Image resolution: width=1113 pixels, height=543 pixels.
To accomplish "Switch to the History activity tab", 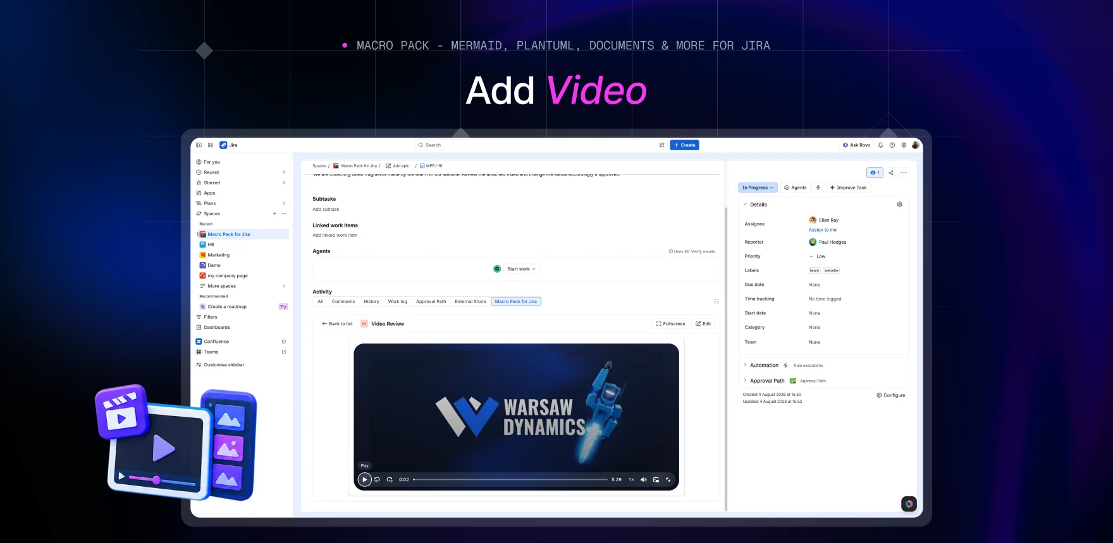I will coord(371,302).
